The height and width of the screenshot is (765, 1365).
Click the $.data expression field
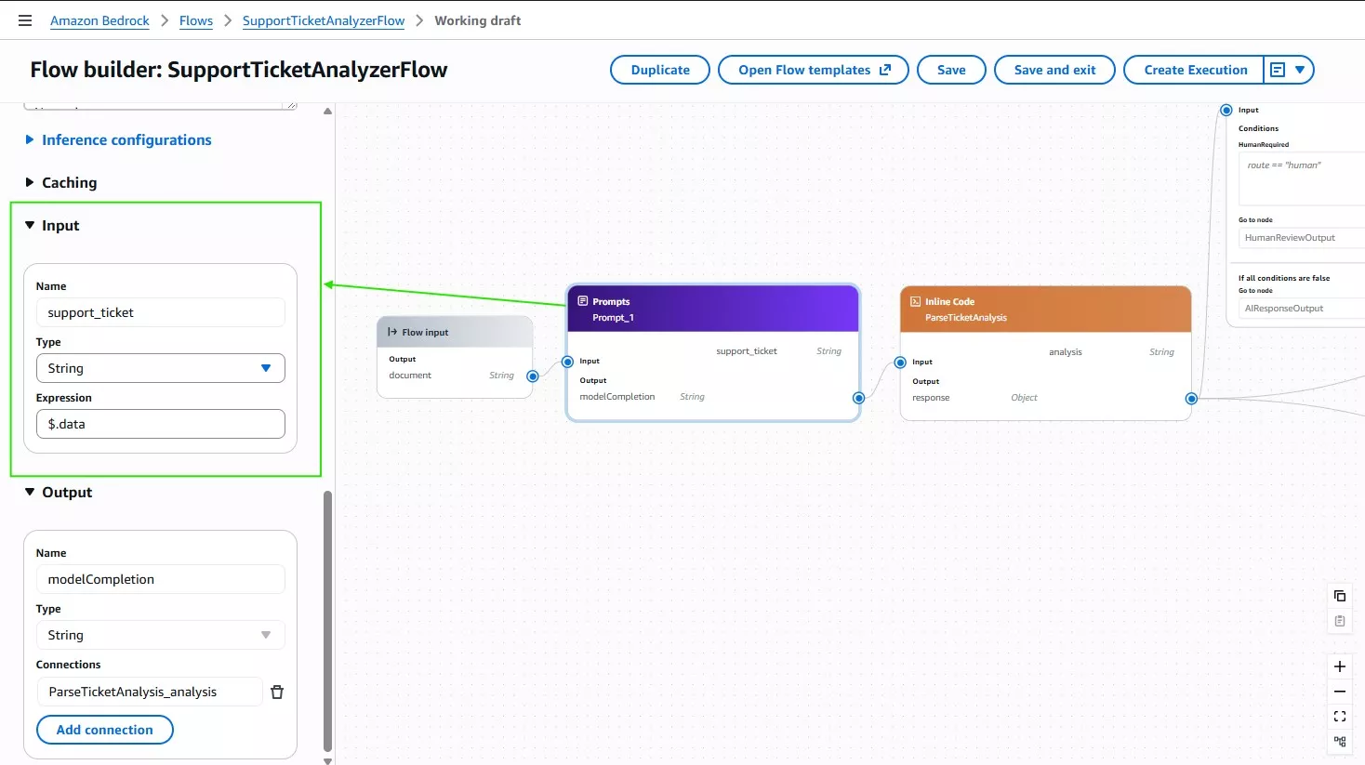click(161, 424)
